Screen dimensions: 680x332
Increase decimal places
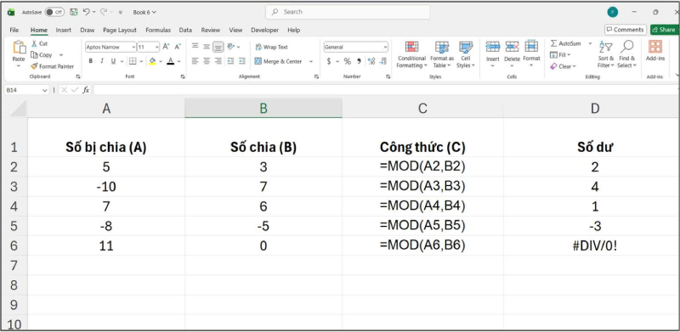click(x=371, y=61)
